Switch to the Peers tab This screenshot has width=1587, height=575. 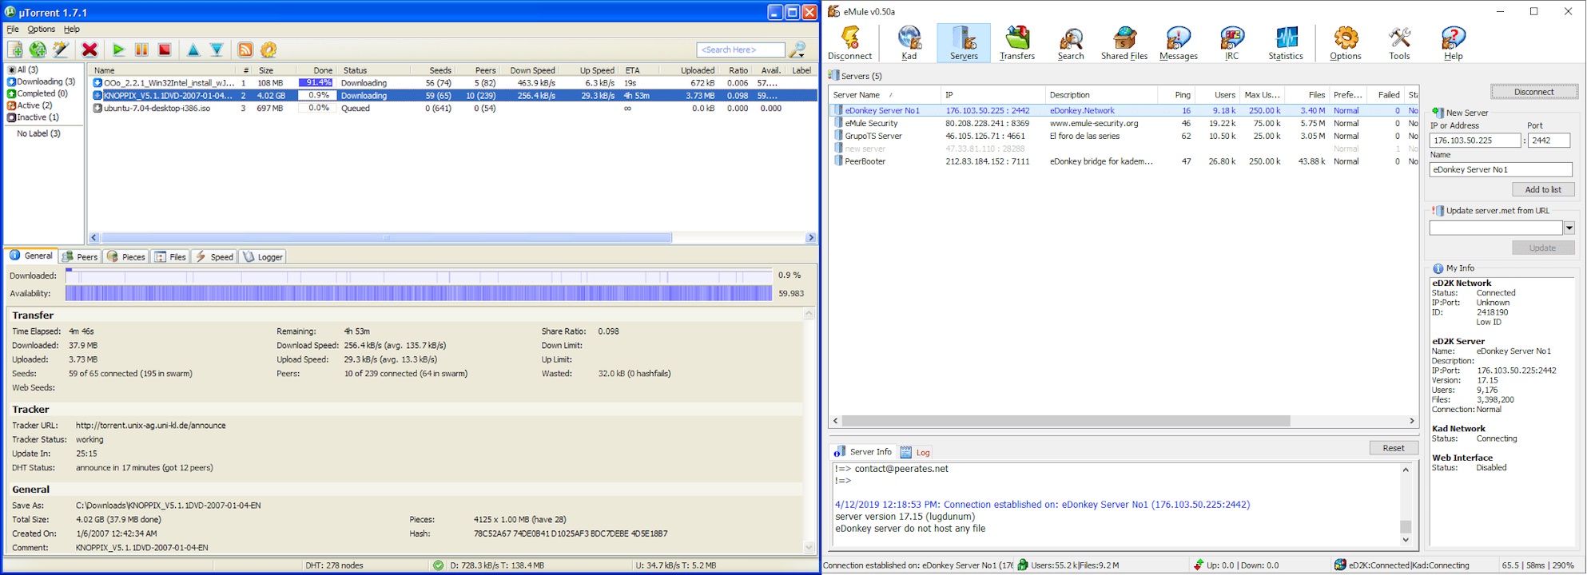(80, 257)
